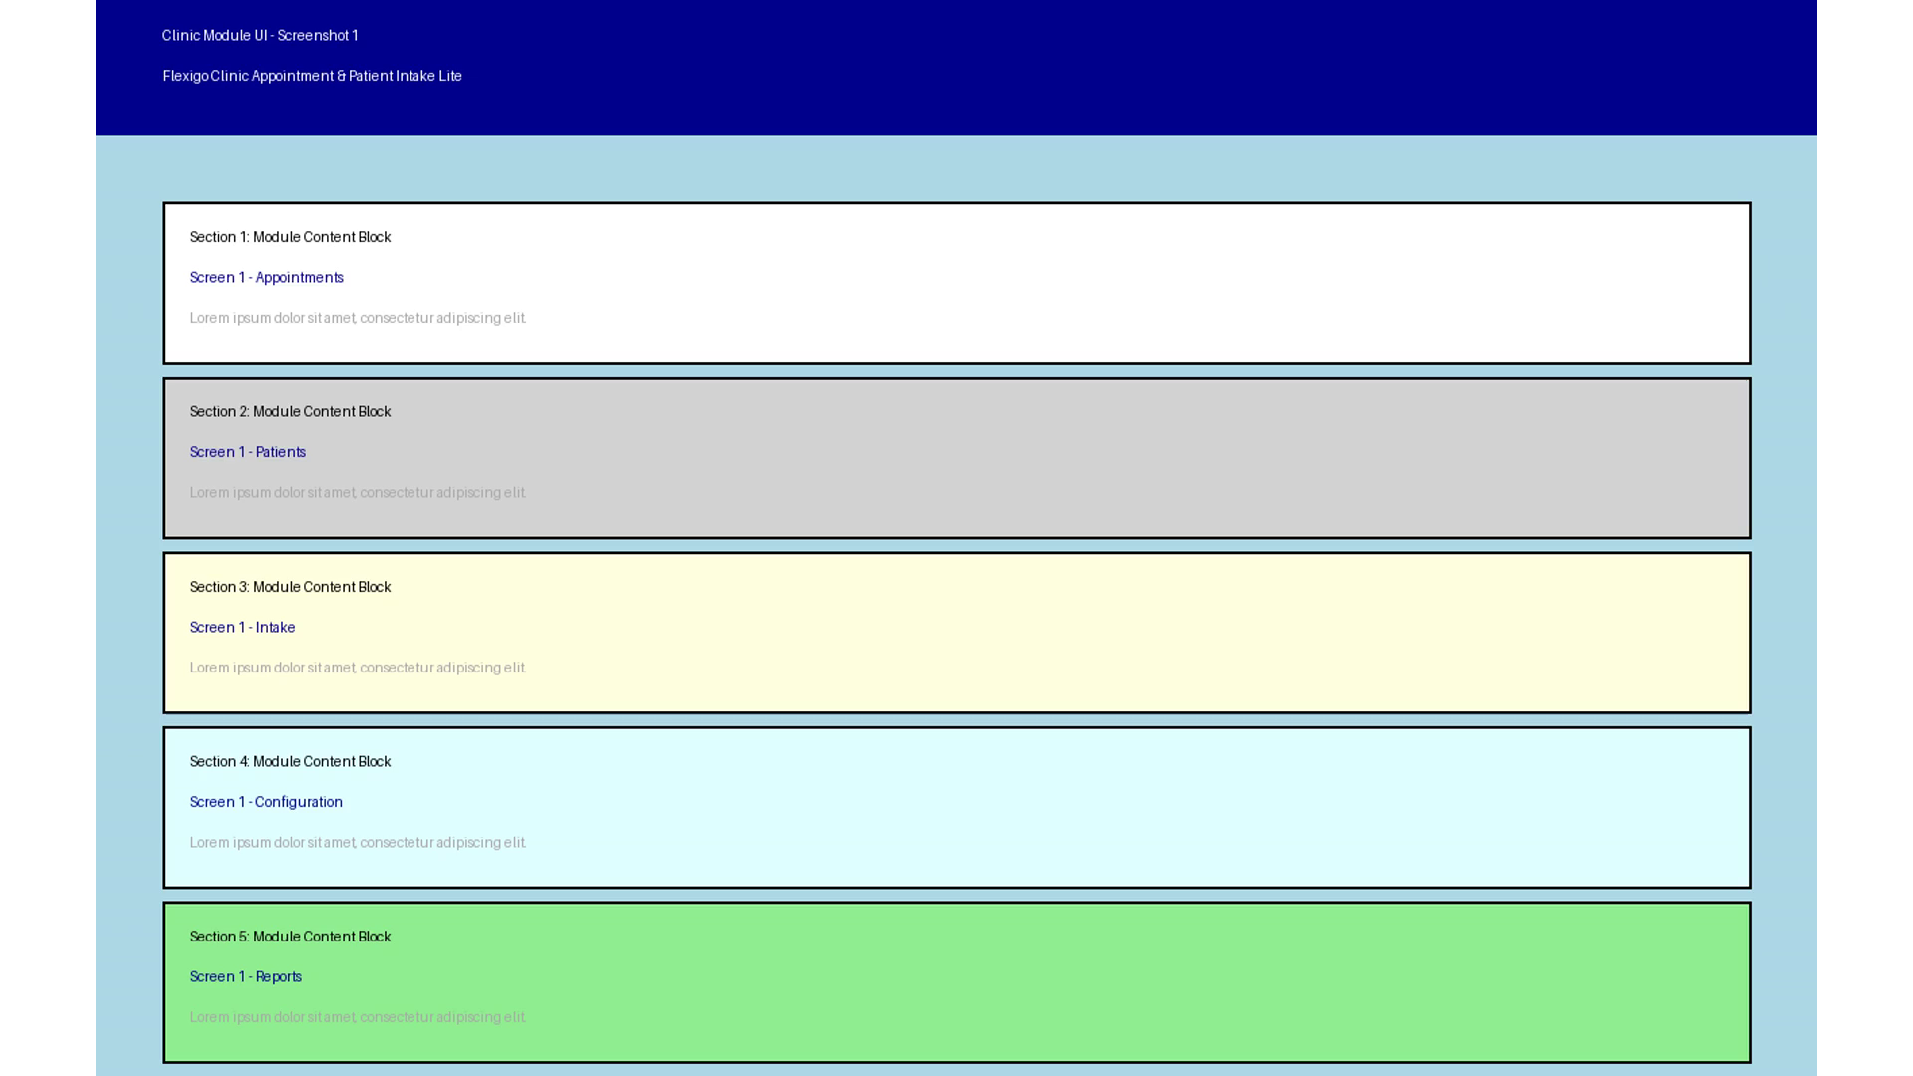The height and width of the screenshot is (1076, 1913).
Task: Select the gray Section 2 panel background
Action: pyautogui.click(x=1096, y=458)
